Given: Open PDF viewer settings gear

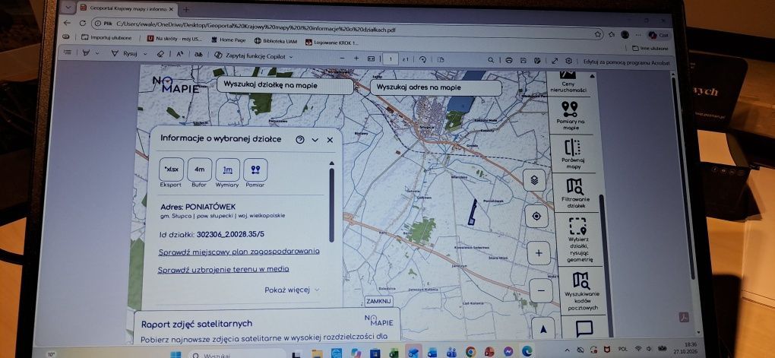Looking at the screenshot, I should click(569, 61).
